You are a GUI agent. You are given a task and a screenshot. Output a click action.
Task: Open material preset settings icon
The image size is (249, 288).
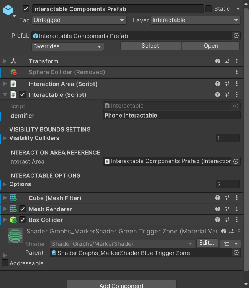[x=231, y=231]
